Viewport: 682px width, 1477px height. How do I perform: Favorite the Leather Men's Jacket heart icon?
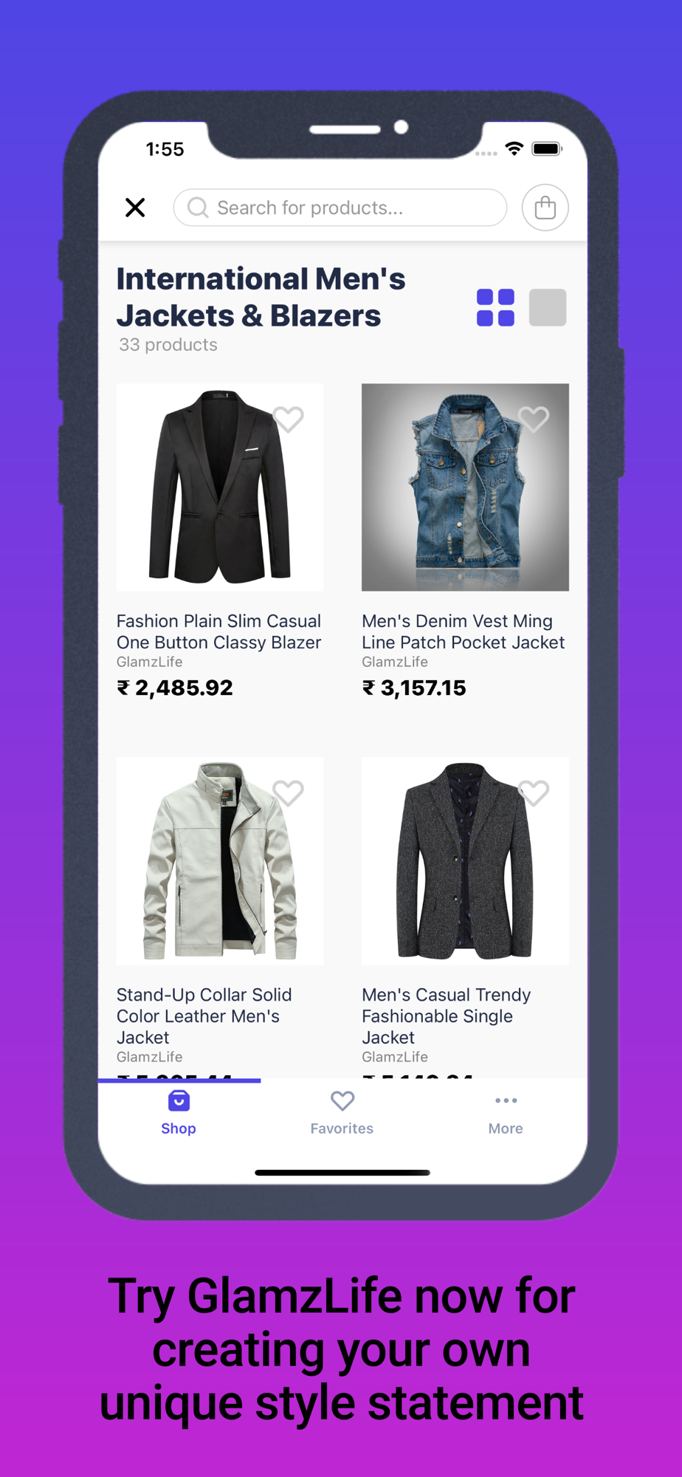(289, 793)
